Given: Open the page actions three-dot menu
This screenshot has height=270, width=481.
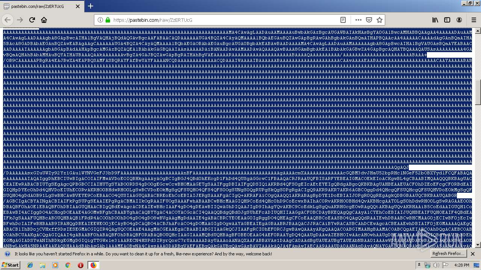Looking at the screenshot, I should pyautogui.click(x=358, y=20).
